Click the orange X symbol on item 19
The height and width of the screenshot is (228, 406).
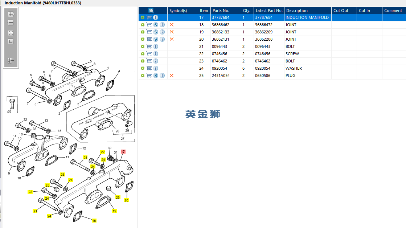pyautogui.click(x=171, y=32)
